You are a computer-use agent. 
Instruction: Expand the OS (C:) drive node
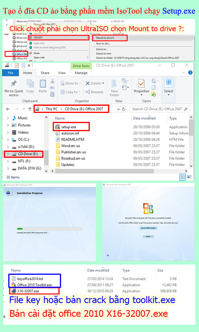[8, 140]
